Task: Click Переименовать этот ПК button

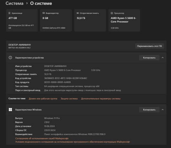Action: 149,46
